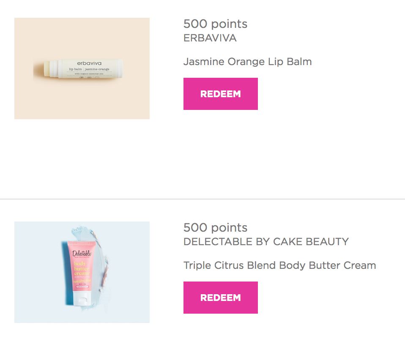The image size is (405, 350).
Task: Click the exposed yellow balm tip of lip balm
Action: point(47,69)
